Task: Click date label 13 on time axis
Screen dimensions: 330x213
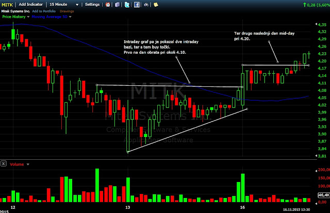Action: tap(127, 207)
